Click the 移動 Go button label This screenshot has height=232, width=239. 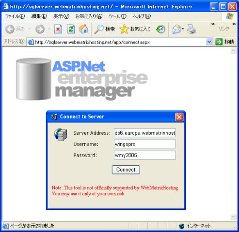pos(229,42)
